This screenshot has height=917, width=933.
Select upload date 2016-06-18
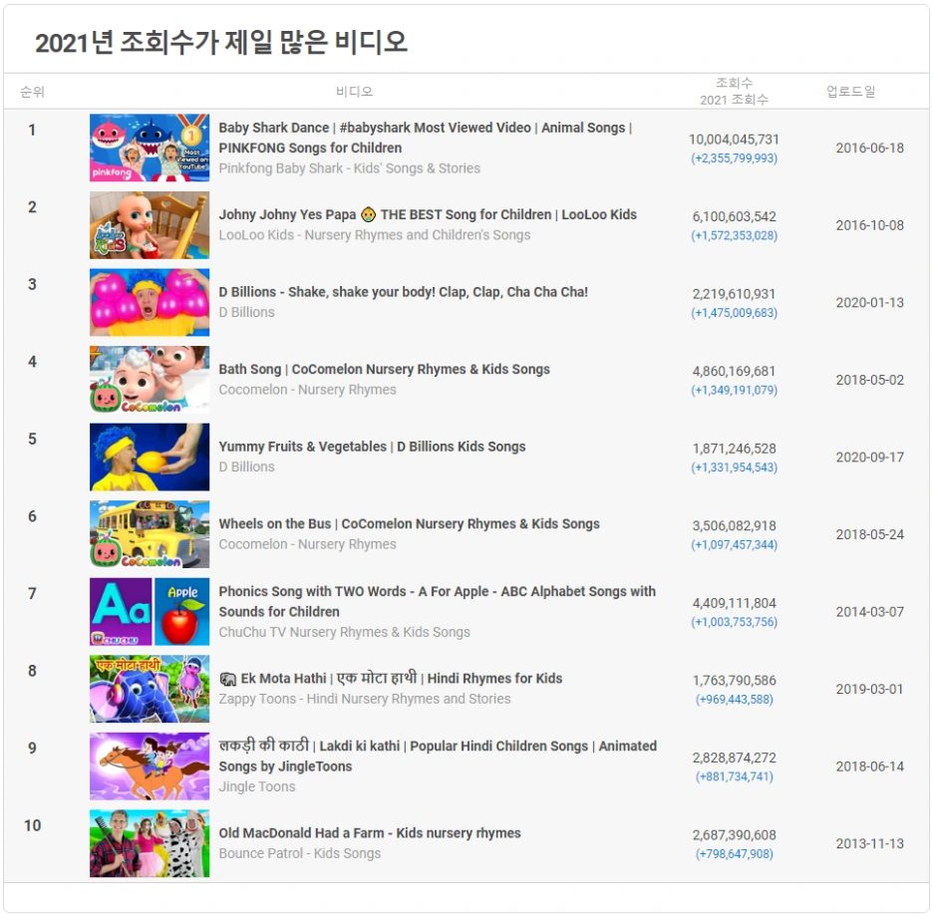pyautogui.click(x=869, y=148)
